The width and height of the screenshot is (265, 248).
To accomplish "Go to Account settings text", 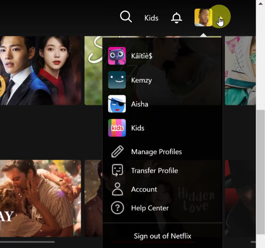I will [144, 189].
